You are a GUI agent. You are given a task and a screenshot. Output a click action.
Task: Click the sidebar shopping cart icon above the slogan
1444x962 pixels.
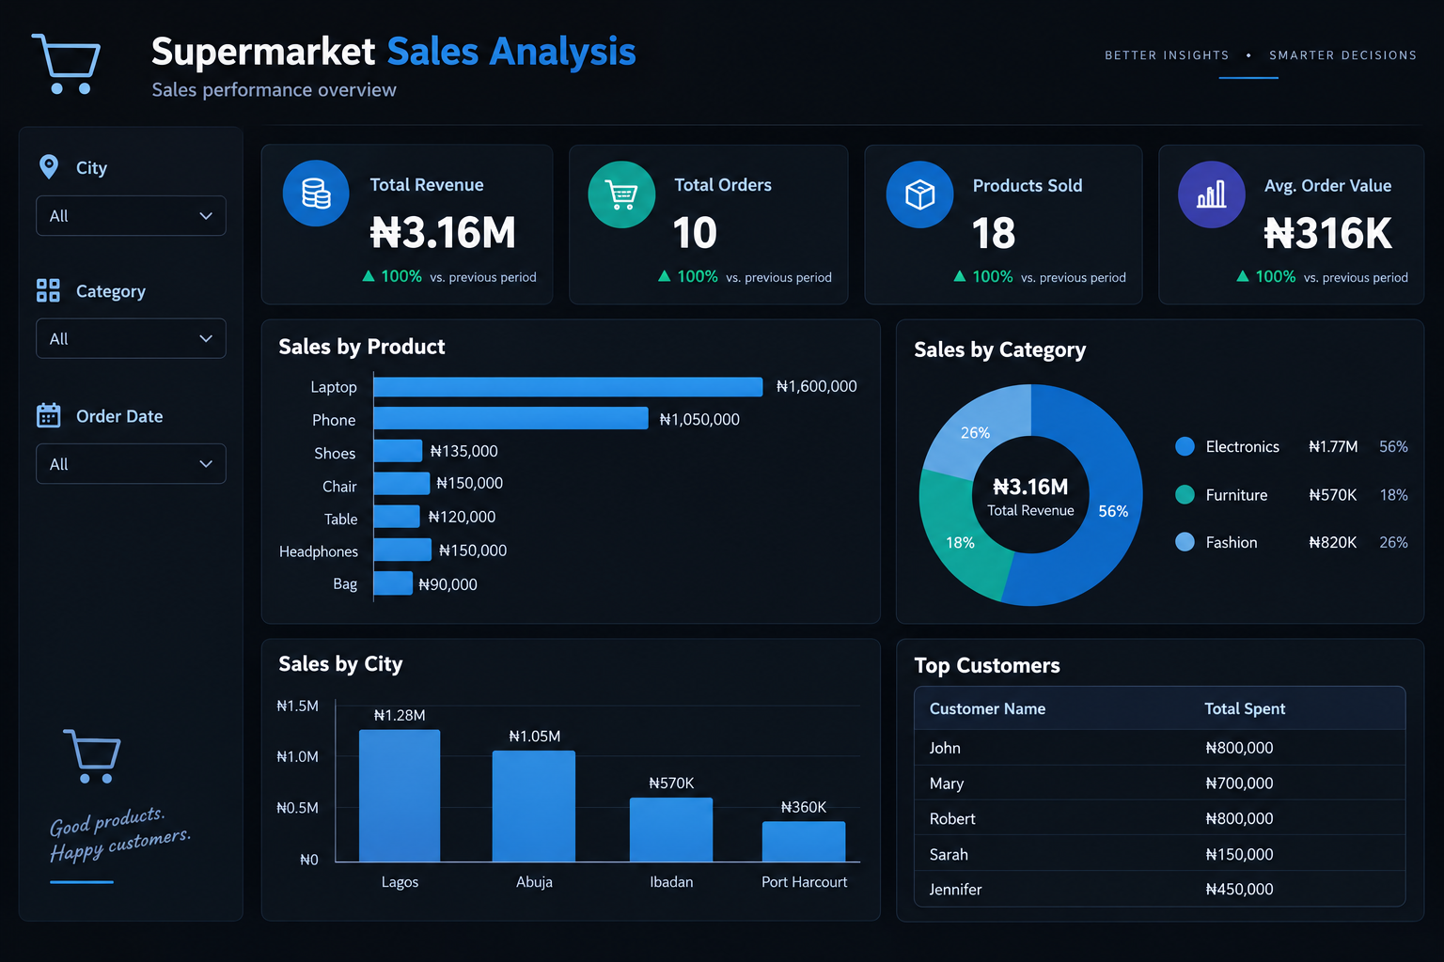(x=92, y=755)
